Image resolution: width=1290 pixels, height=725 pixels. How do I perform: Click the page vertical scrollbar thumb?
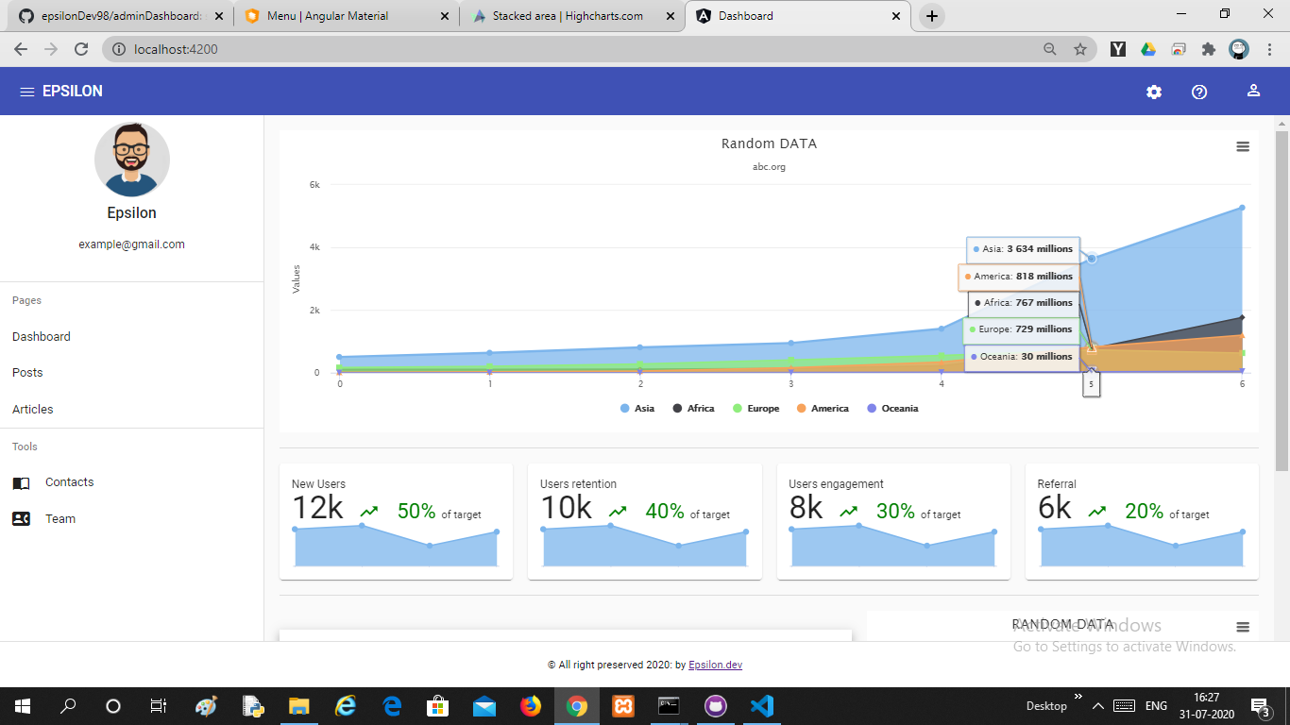pos(1282,301)
